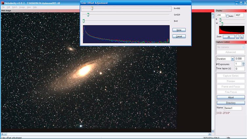
Task: Increase the number of exposures with the up arrow
Action: (x=243, y=63)
